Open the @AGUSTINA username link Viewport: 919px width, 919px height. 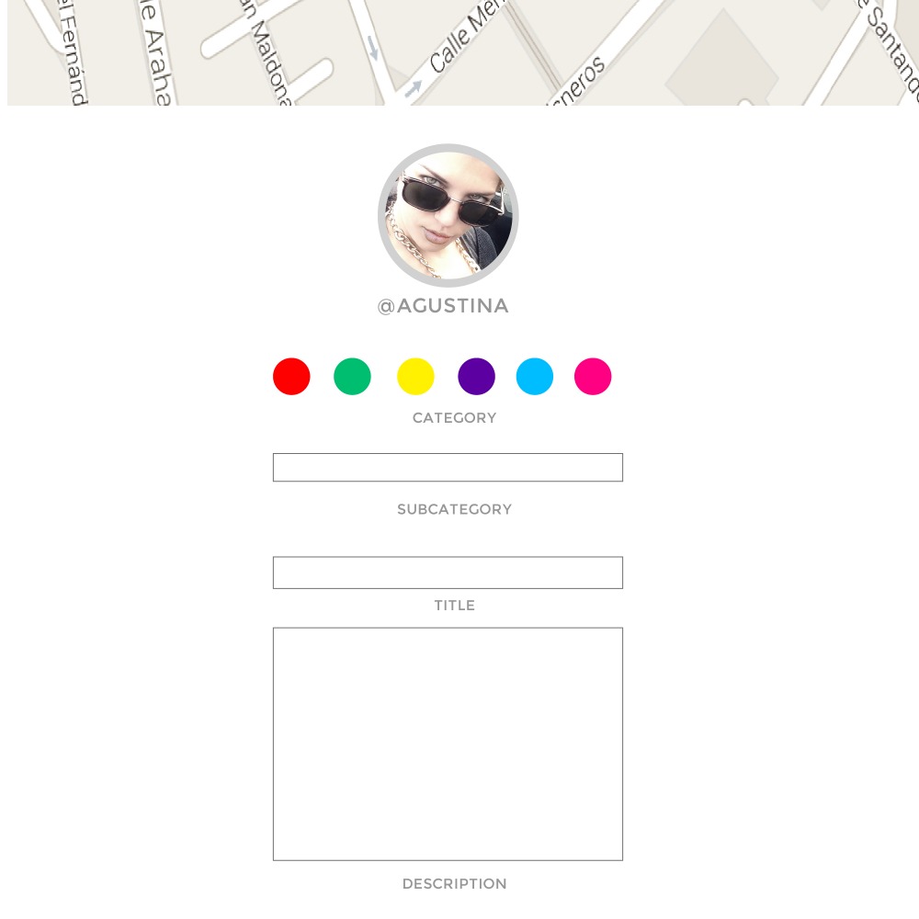click(443, 306)
